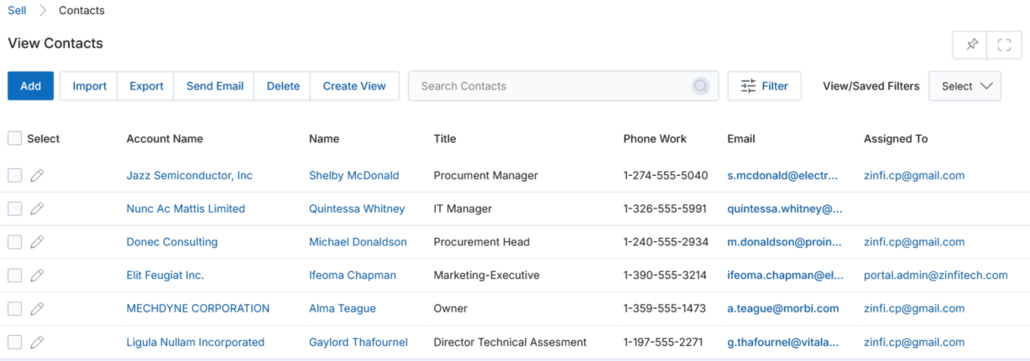Select checkbox for Quintessa Whitney row
The height and width of the screenshot is (361, 1030).
click(15, 209)
